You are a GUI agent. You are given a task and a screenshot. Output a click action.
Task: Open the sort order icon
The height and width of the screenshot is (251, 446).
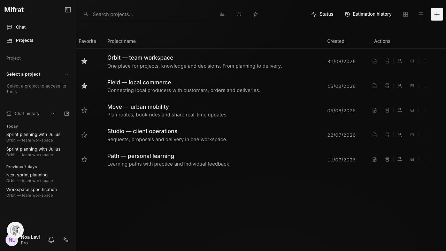pyautogui.click(x=239, y=14)
